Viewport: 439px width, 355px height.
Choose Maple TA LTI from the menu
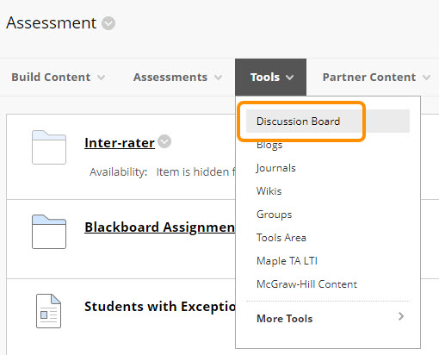[x=287, y=261]
